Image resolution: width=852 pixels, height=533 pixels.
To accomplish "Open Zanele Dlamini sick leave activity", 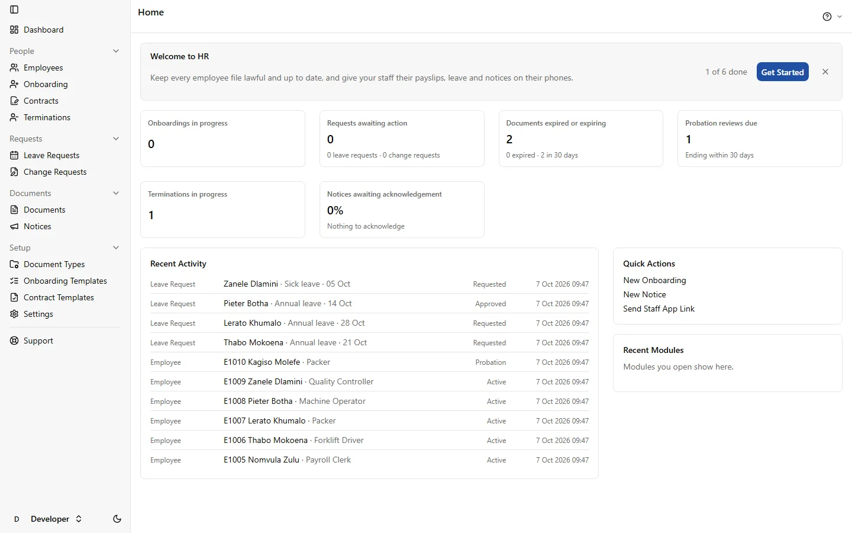I will coord(369,284).
